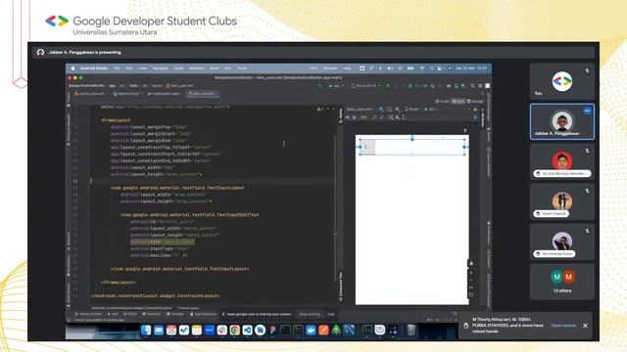Dismiss the raised hands notification
This screenshot has height=352, width=627.
(585, 326)
